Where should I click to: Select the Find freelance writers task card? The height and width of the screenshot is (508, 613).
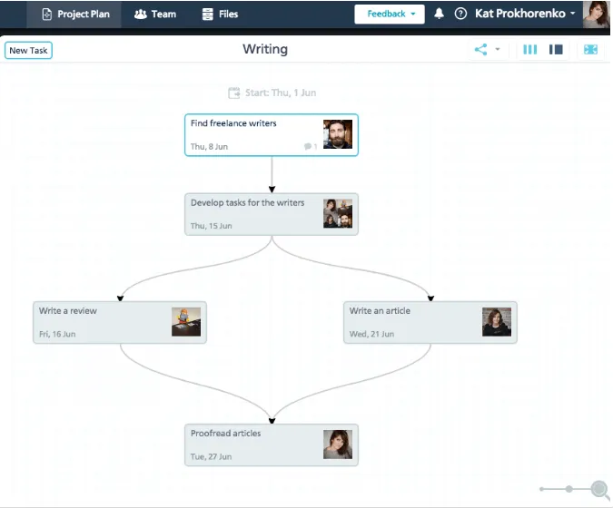point(272,135)
